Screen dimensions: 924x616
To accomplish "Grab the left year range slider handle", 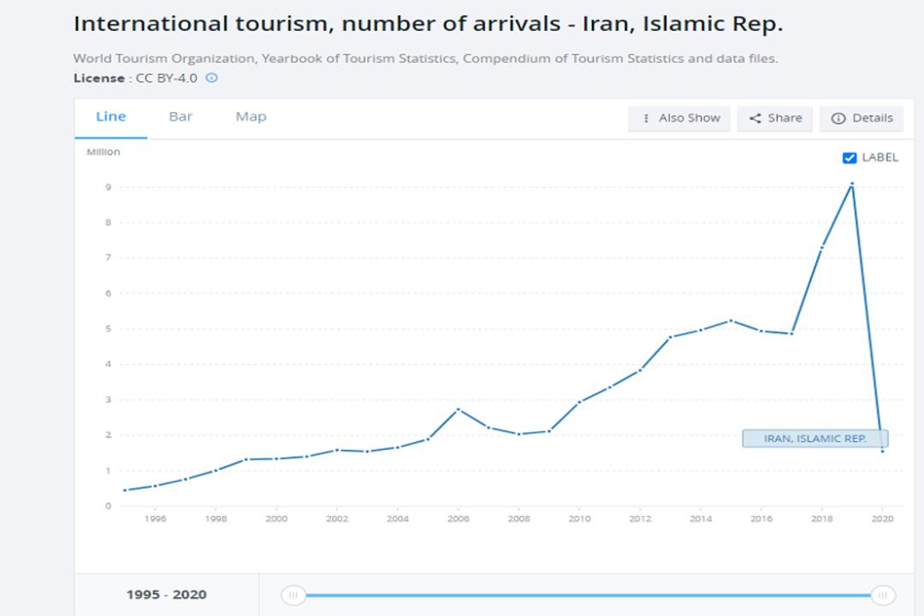I will tap(293, 595).
